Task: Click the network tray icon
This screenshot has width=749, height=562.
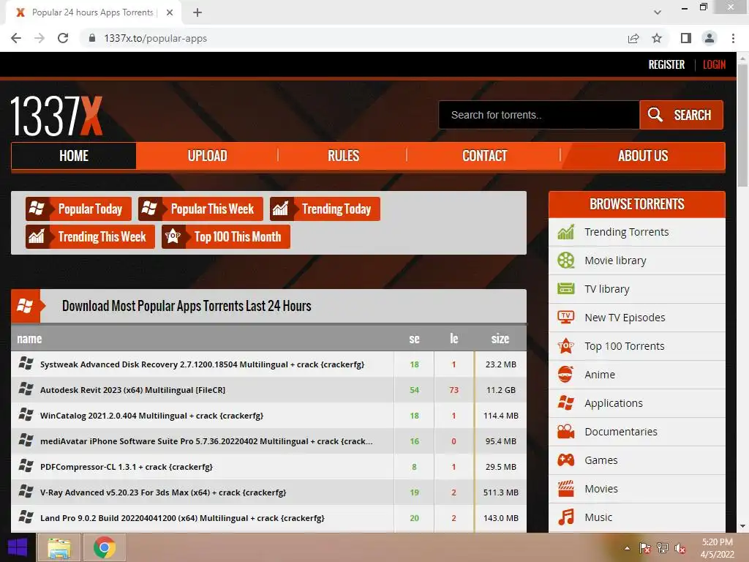Action: (x=663, y=548)
